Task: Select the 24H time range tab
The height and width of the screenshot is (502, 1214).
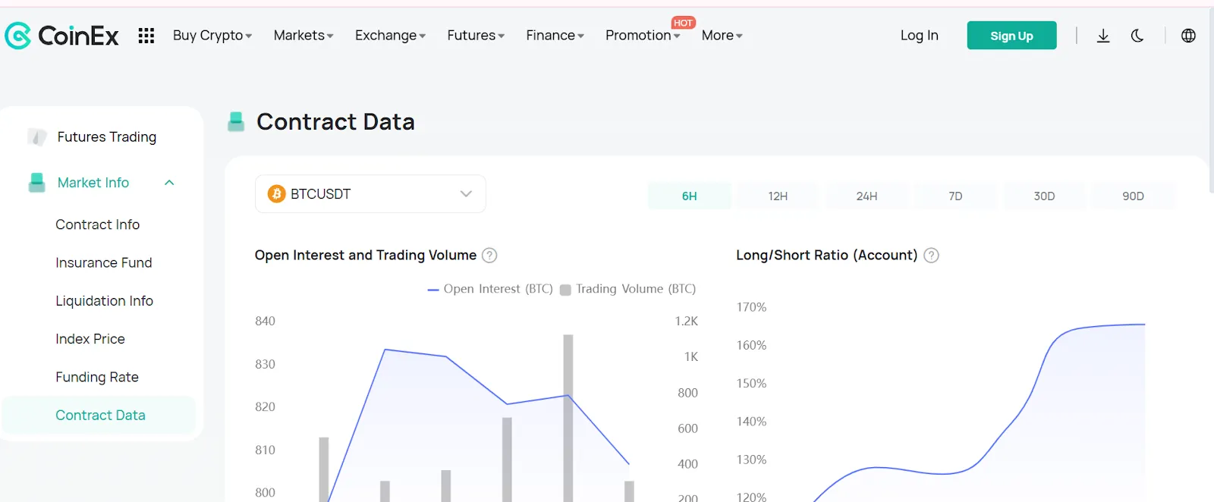Action: (866, 196)
